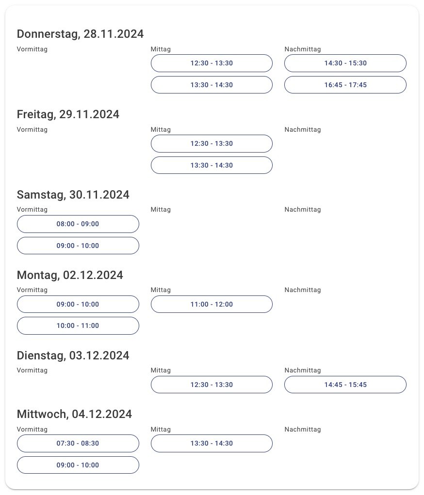The image size is (424, 495).
Task: Book Wednesday 13:30 - 14:30 midday slot
Action: coord(212,443)
